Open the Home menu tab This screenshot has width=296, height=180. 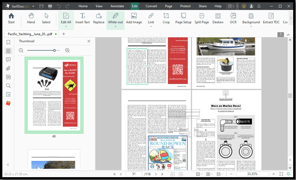click(83, 6)
